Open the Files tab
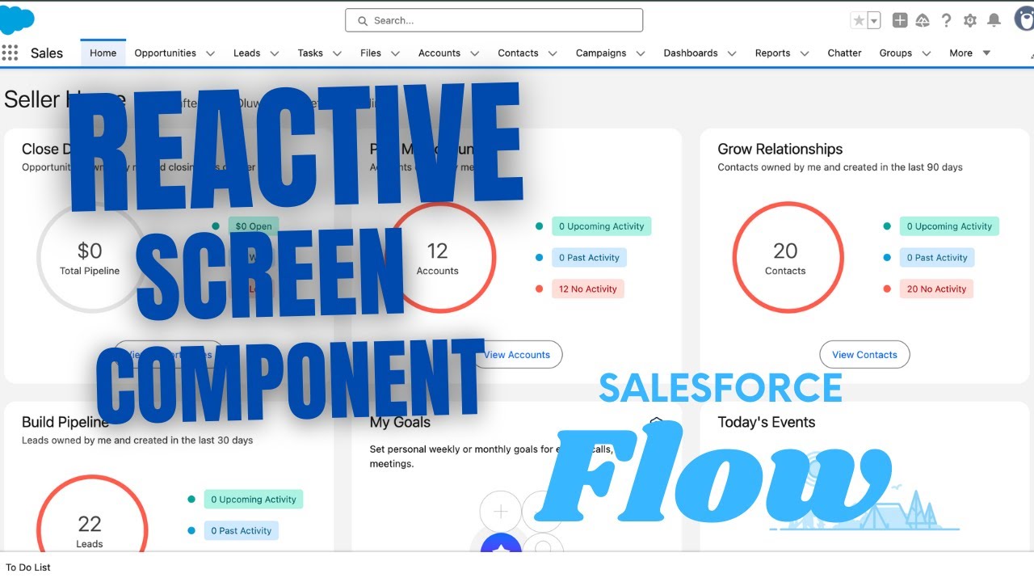Image resolution: width=1034 pixels, height=582 pixels. pos(371,53)
